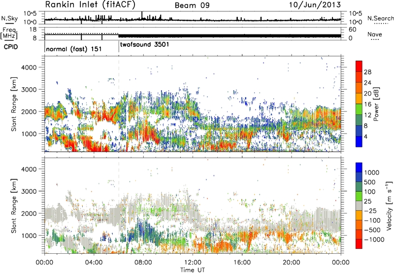The image size is (394, 273).
Task: Click the "Rankin Inlet (fitACF)" plot title
Action: point(90,4)
